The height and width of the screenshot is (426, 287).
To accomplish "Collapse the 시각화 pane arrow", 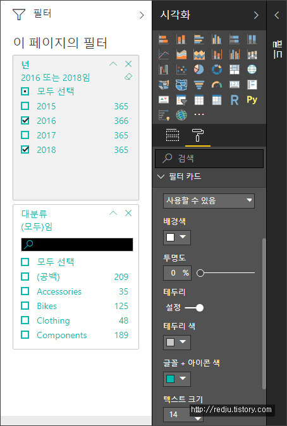I will tap(256, 15).
